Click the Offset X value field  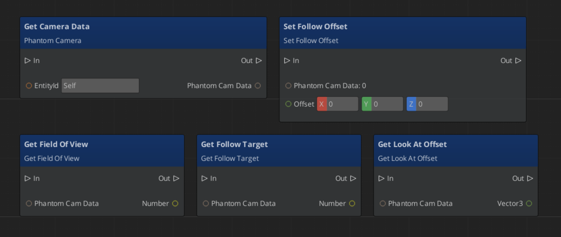point(342,104)
